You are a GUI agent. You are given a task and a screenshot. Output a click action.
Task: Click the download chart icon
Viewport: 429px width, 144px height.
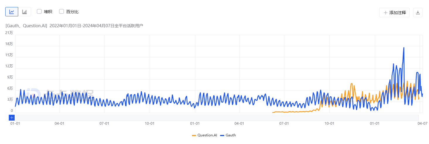418,13
